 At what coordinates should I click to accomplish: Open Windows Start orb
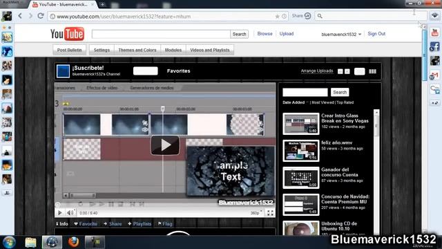(9, 242)
